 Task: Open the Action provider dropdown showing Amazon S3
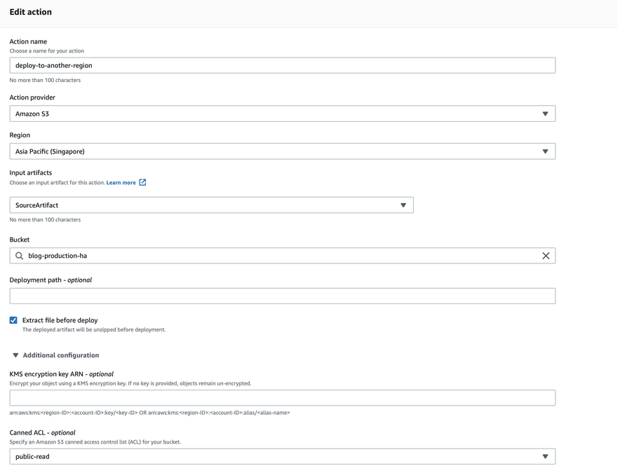[x=282, y=114]
